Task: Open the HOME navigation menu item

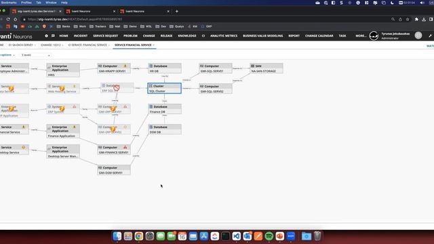Action: [64, 36]
